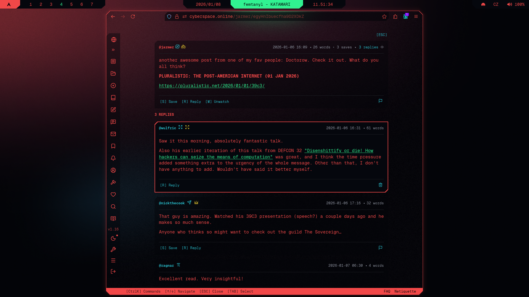Expand the sidebar with double chevron
This screenshot has width=529, height=297.
click(113, 50)
